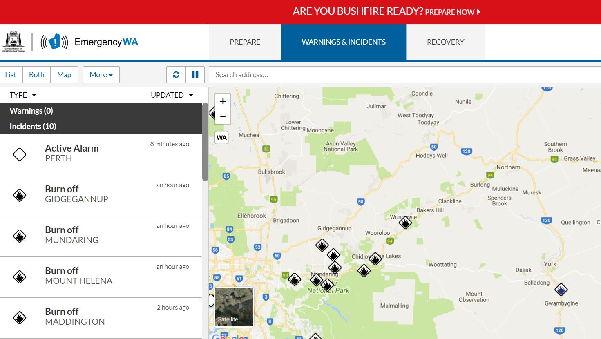
Task: Click the Emergency WA logo icon
Action: tap(54, 42)
